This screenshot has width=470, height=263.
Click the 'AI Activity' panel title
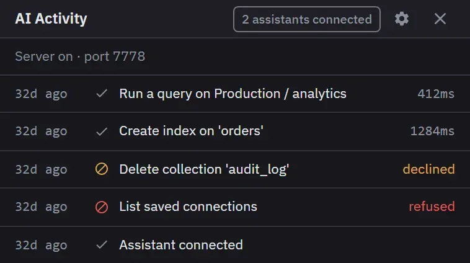coord(51,19)
